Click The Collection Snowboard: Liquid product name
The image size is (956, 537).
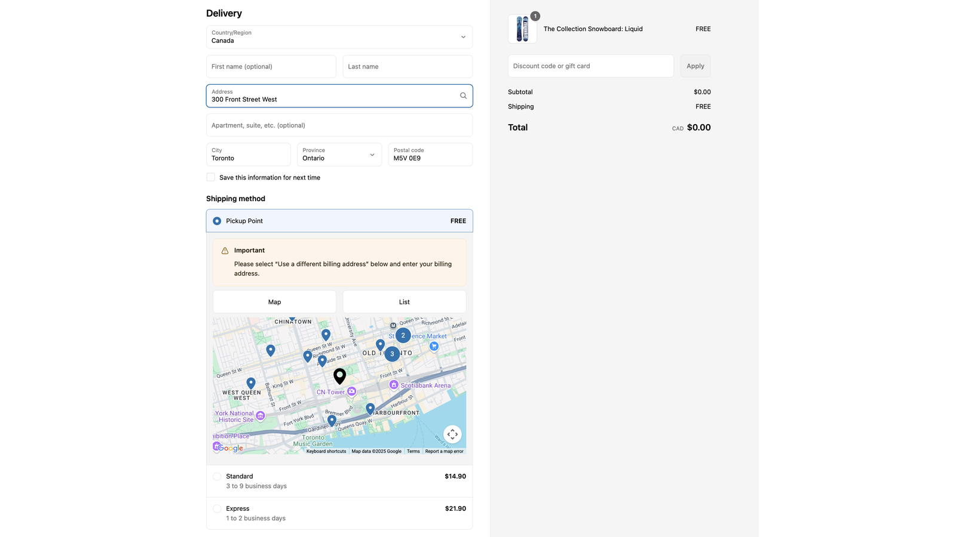(x=593, y=29)
